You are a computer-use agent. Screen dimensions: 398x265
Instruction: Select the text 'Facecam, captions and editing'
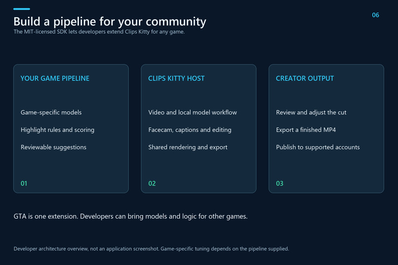190,130
